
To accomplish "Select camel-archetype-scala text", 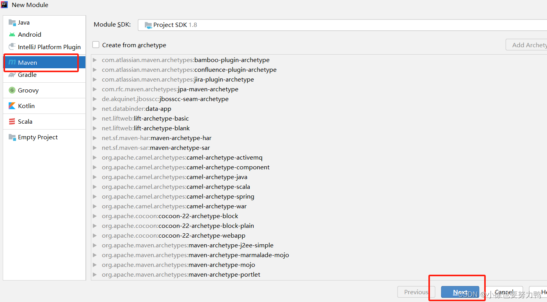I will pyautogui.click(x=218, y=187).
